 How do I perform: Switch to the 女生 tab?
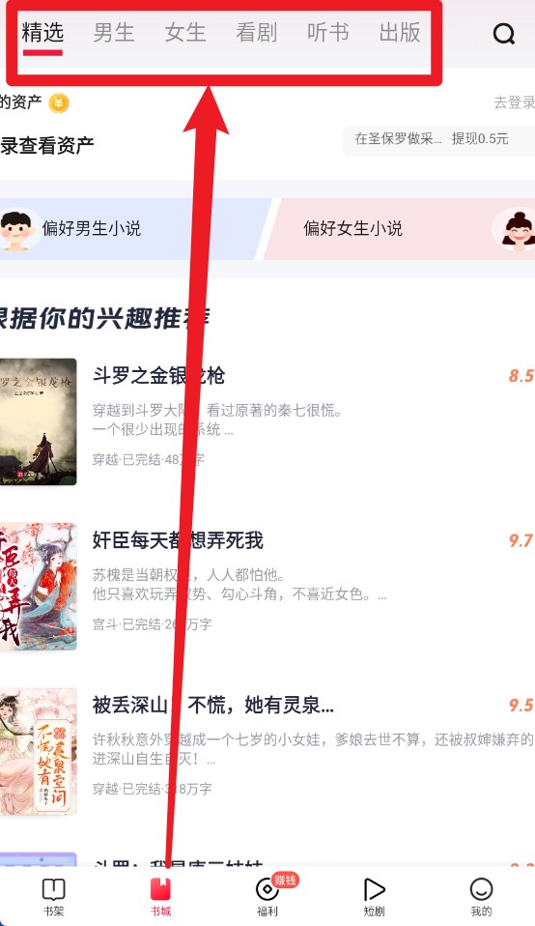[185, 33]
